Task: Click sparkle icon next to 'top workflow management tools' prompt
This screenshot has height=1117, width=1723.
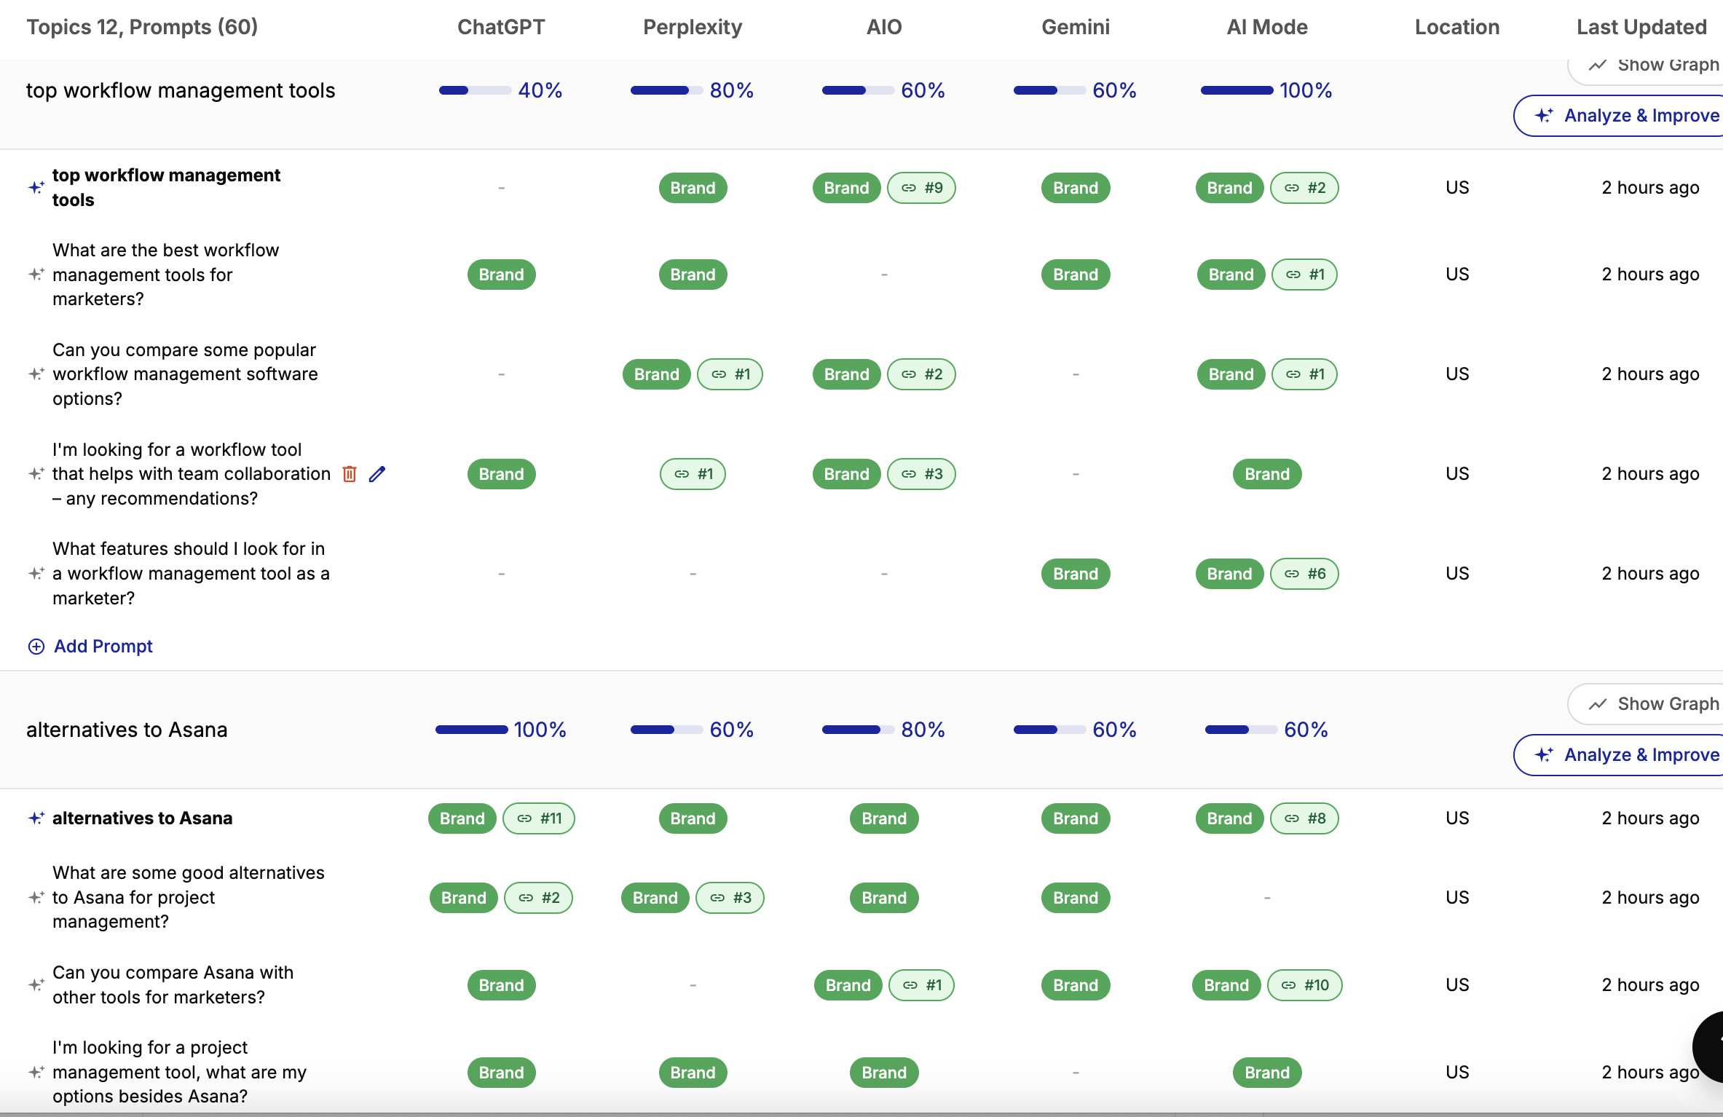Action: (x=36, y=188)
